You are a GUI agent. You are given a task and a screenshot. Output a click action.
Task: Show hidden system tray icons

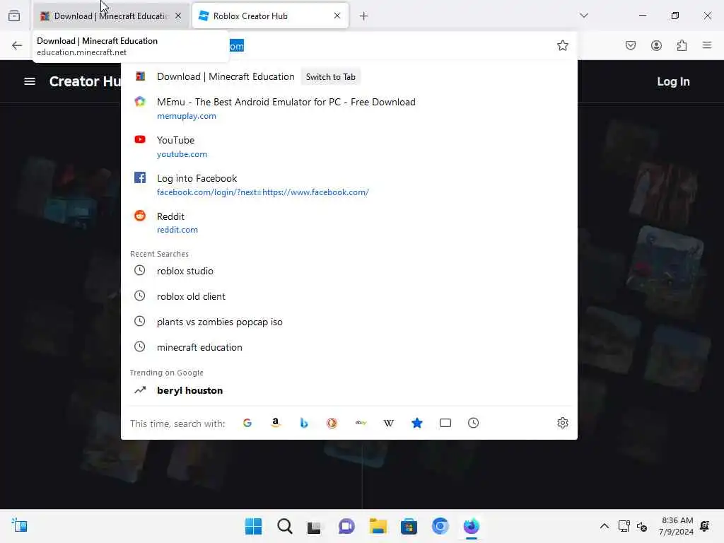point(604,526)
